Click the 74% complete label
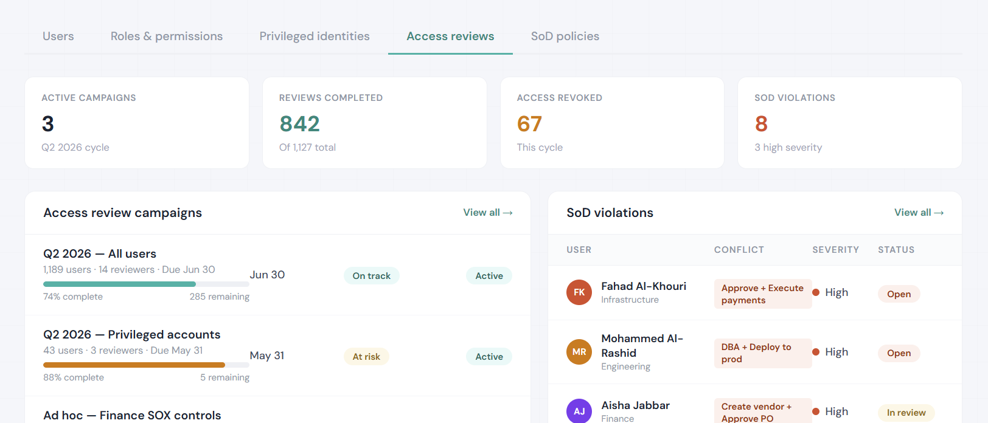Screen dimensions: 988x423 pos(73,297)
